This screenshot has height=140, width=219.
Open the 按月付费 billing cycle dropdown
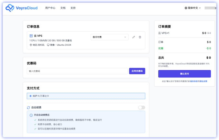tap(109, 37)
